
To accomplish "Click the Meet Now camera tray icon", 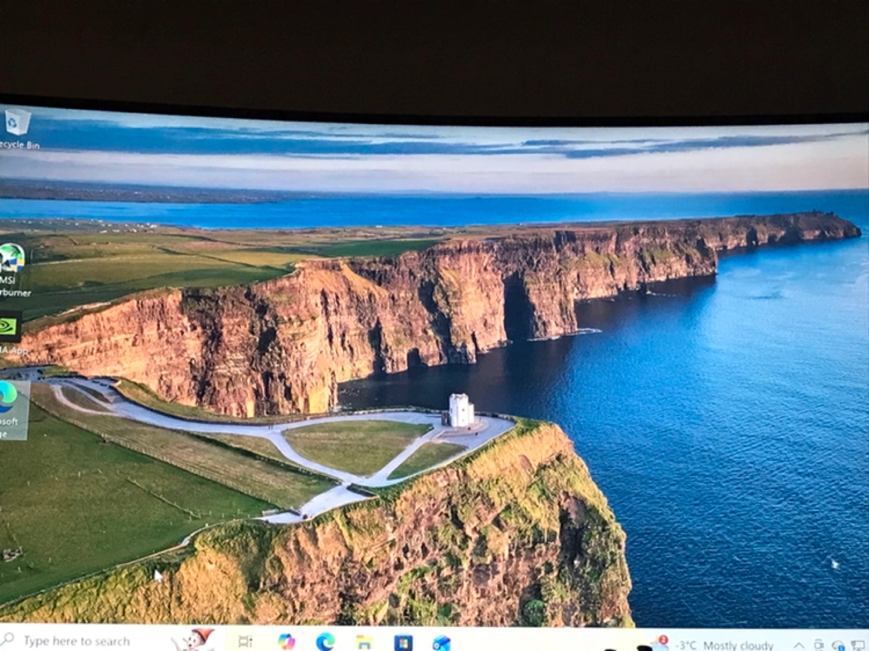I will (x=818, y=645).
